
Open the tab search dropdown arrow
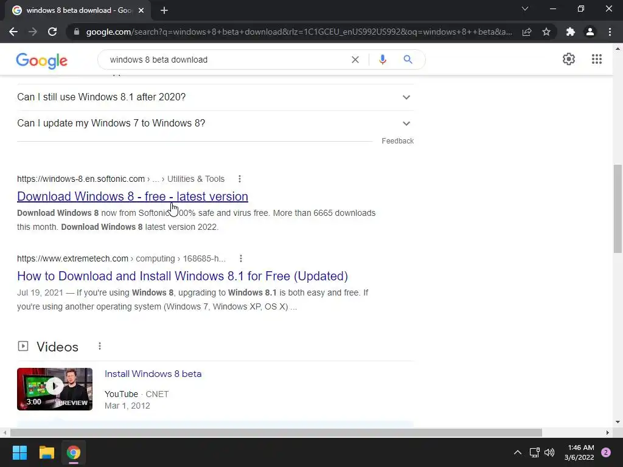tap(525, 9)
